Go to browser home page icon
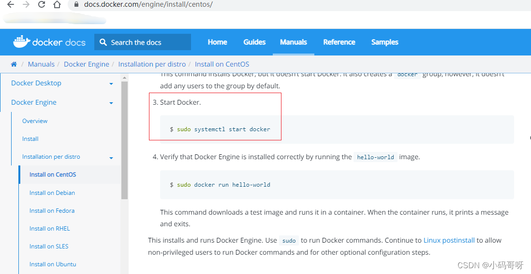 [x=57, y=4]
